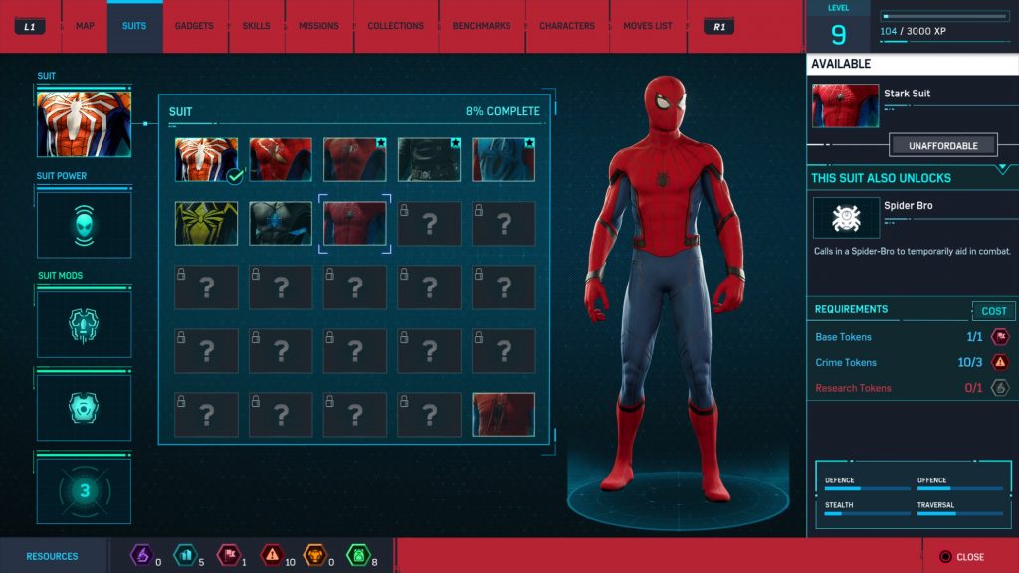Click the red crime token resource icon

[x=272, y=555]
